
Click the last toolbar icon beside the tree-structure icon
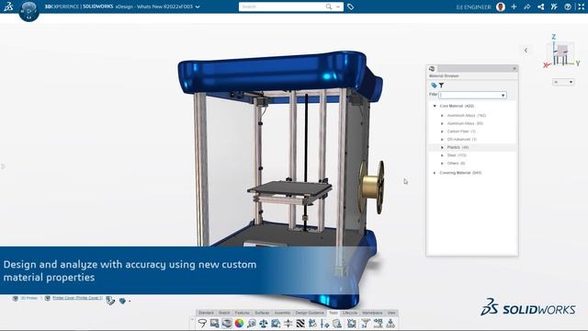click(390, 323)
